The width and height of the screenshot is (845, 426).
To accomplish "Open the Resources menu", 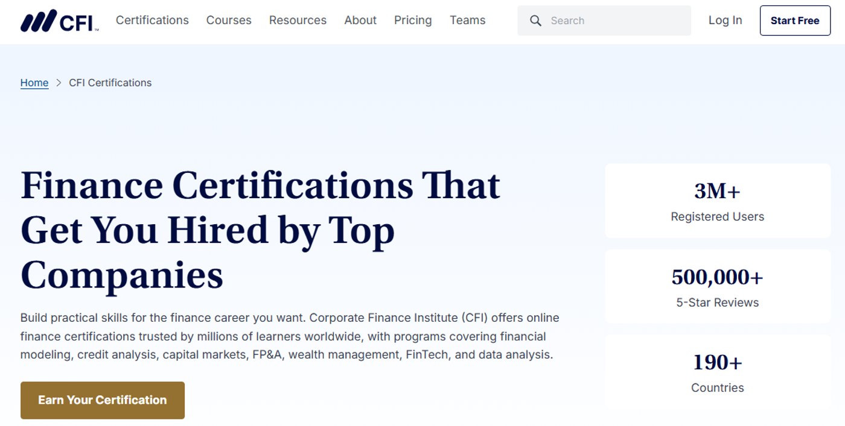I will coord(298,20).
